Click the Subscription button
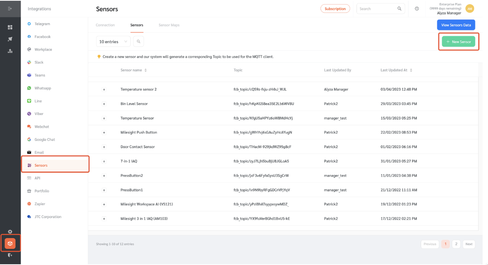The width and height of the screenshot is (488, 265). (x=335, y=8)
